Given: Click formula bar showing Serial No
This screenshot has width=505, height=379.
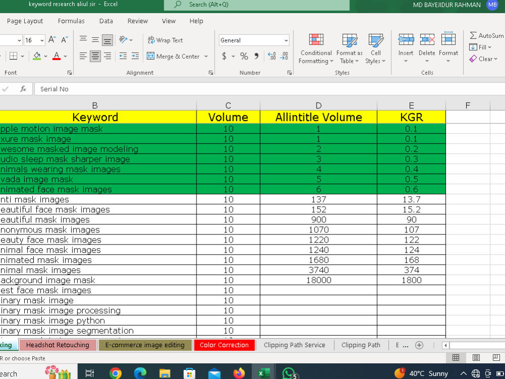Looking at the screenshot, I should click(x=269, y=89).
